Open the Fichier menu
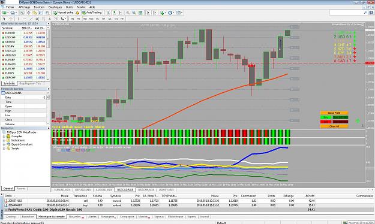375x224 pixels. 10,7
